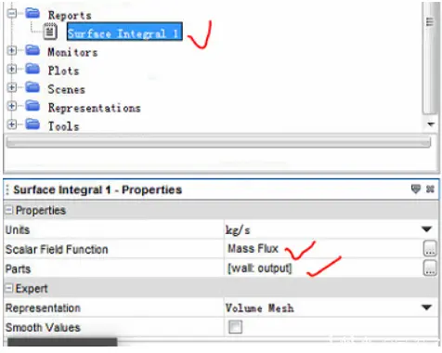The image size is (442, 353).
Task: Open the Units kg/s dropdown
Action: pos(427,229)
